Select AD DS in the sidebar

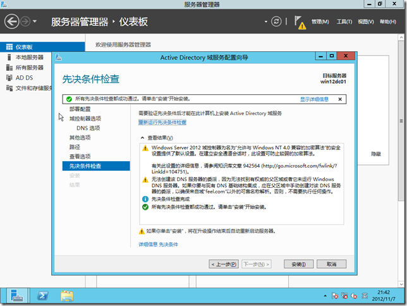click(x=26, y=78)
